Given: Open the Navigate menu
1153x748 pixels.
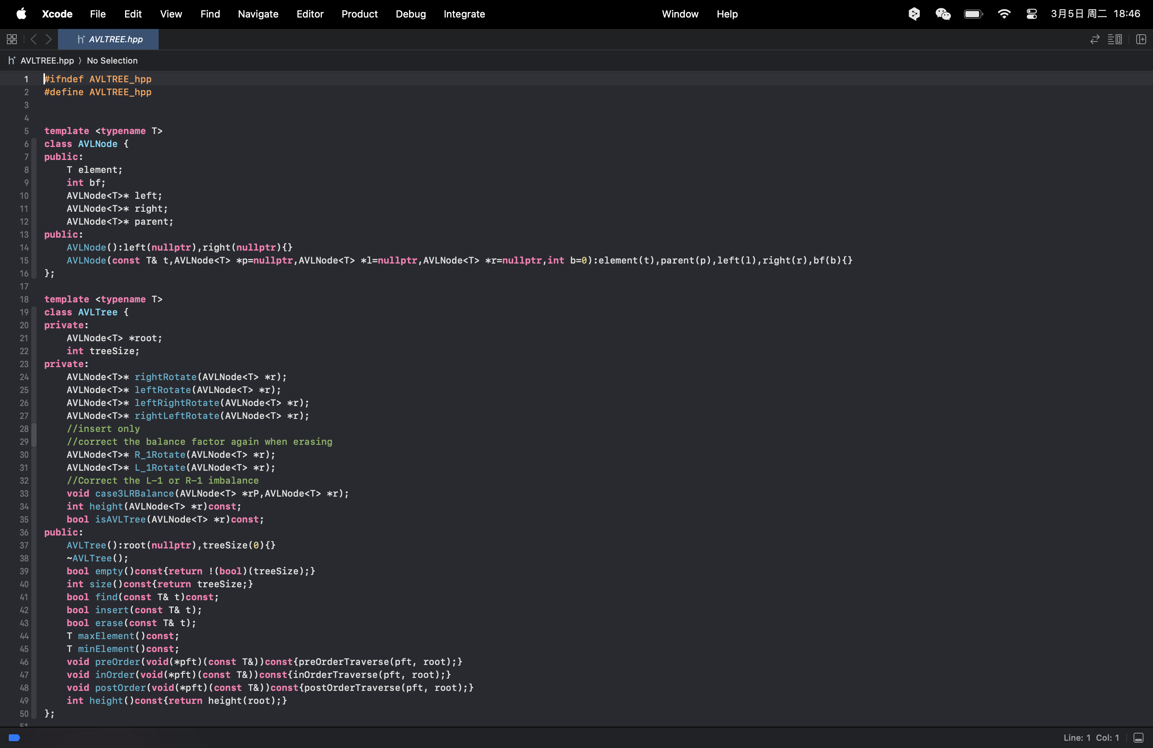Looking at the screenshot, I should click(258, 14).
